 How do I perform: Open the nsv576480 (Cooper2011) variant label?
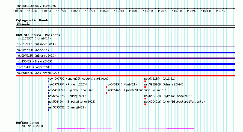point(34,67)
